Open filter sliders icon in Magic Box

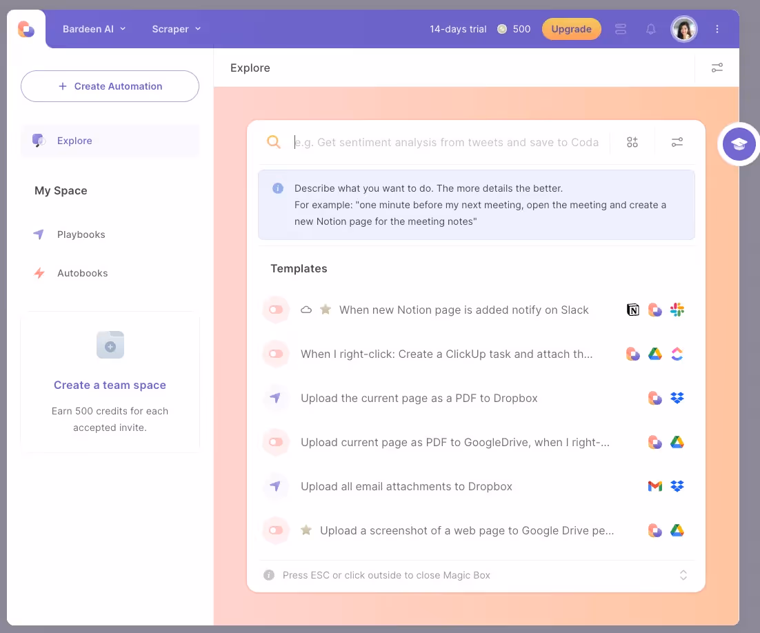pyautogui.click(x=677, y=142)
